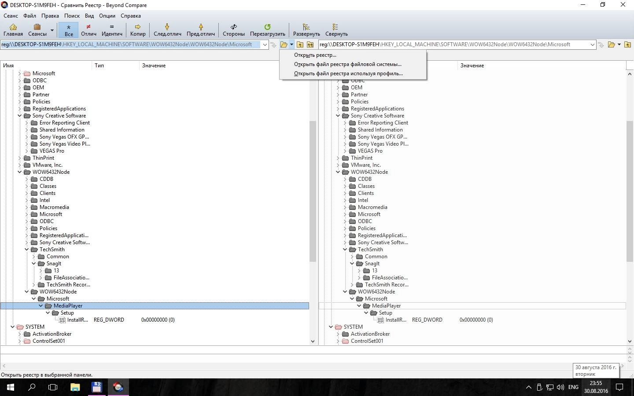Open the Опции menu
This screenshot has width=634, height=396.
pos(107,15)
